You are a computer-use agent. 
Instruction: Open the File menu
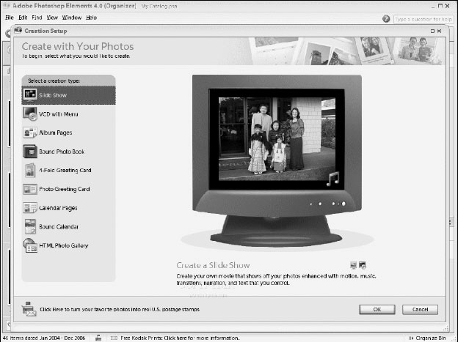pos(10,17)
